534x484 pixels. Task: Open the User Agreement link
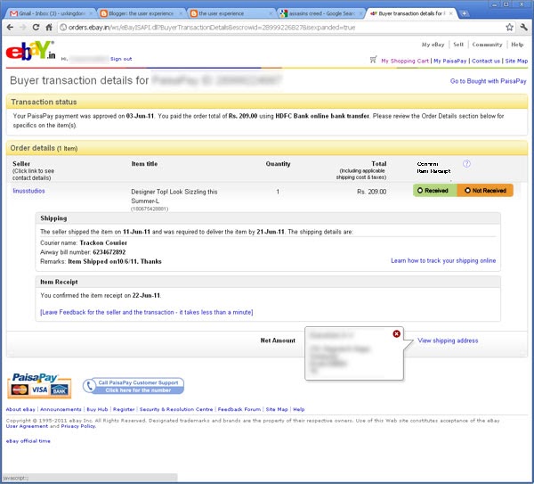pyautogui.click(x=27, y=426)
